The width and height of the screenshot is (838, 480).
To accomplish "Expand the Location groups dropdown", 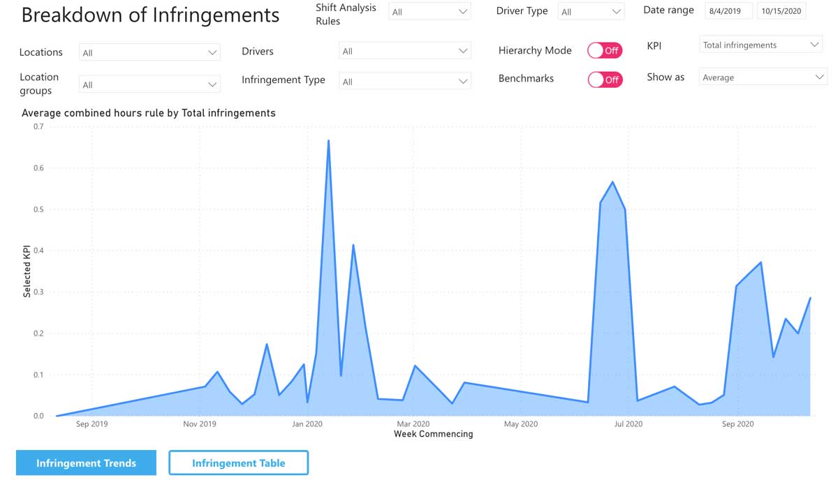I will pos(149,84).
